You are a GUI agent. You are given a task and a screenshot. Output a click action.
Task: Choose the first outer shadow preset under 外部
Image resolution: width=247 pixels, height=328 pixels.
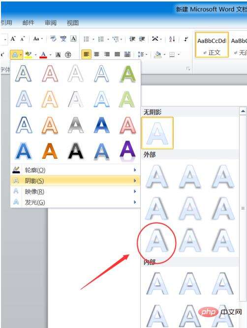pyautogui.click(x=157, y=176)
